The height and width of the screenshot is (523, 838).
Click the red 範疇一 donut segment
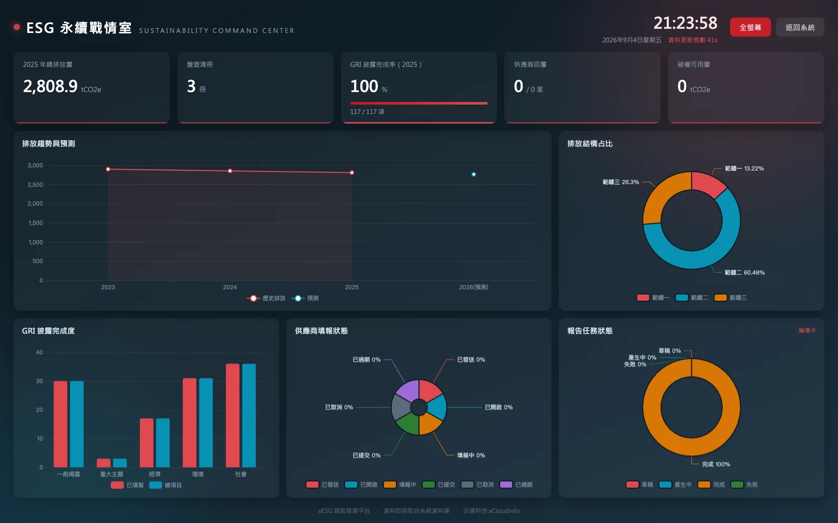[707, 183]
